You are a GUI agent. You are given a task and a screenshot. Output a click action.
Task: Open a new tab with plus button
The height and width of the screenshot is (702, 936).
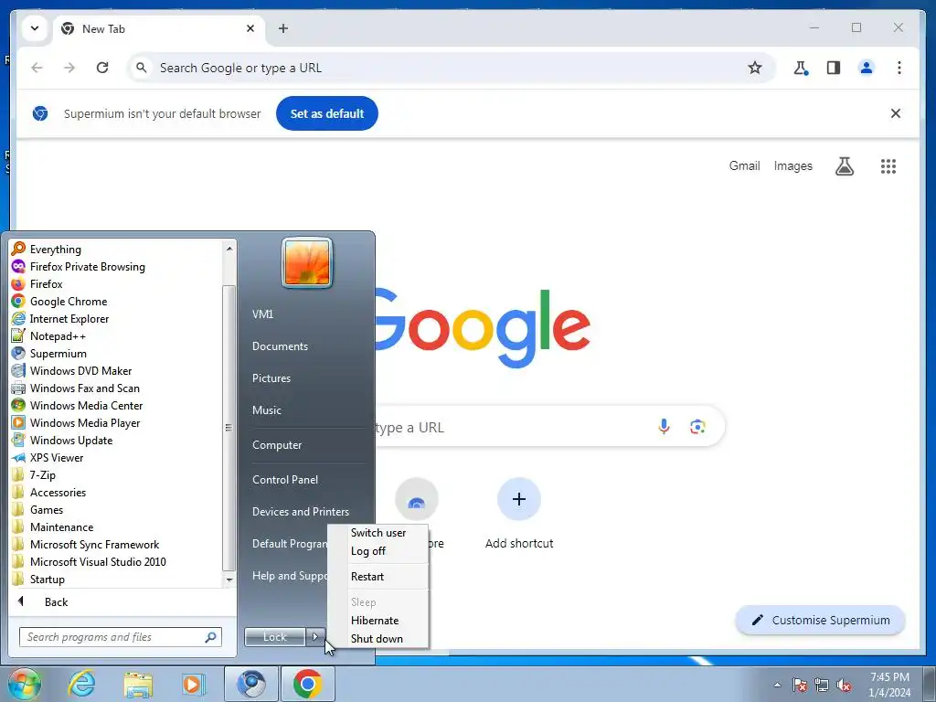tap(283, 28)
